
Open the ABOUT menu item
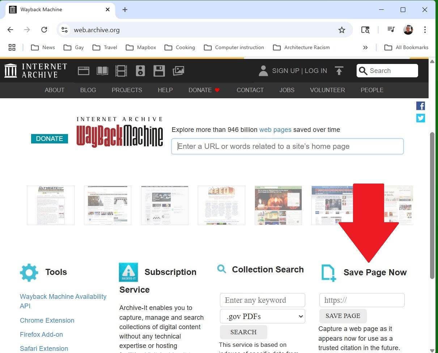click(55, 90)
